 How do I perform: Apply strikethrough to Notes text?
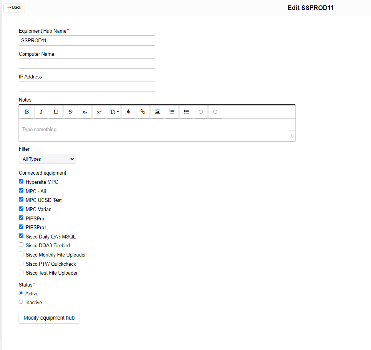[x=70, y=112]
